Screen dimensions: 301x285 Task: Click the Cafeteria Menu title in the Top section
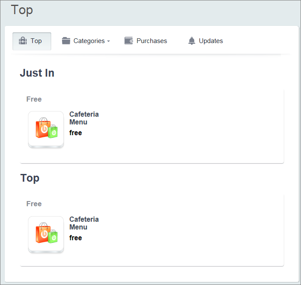pyautogui.click(x=84, y=223)
